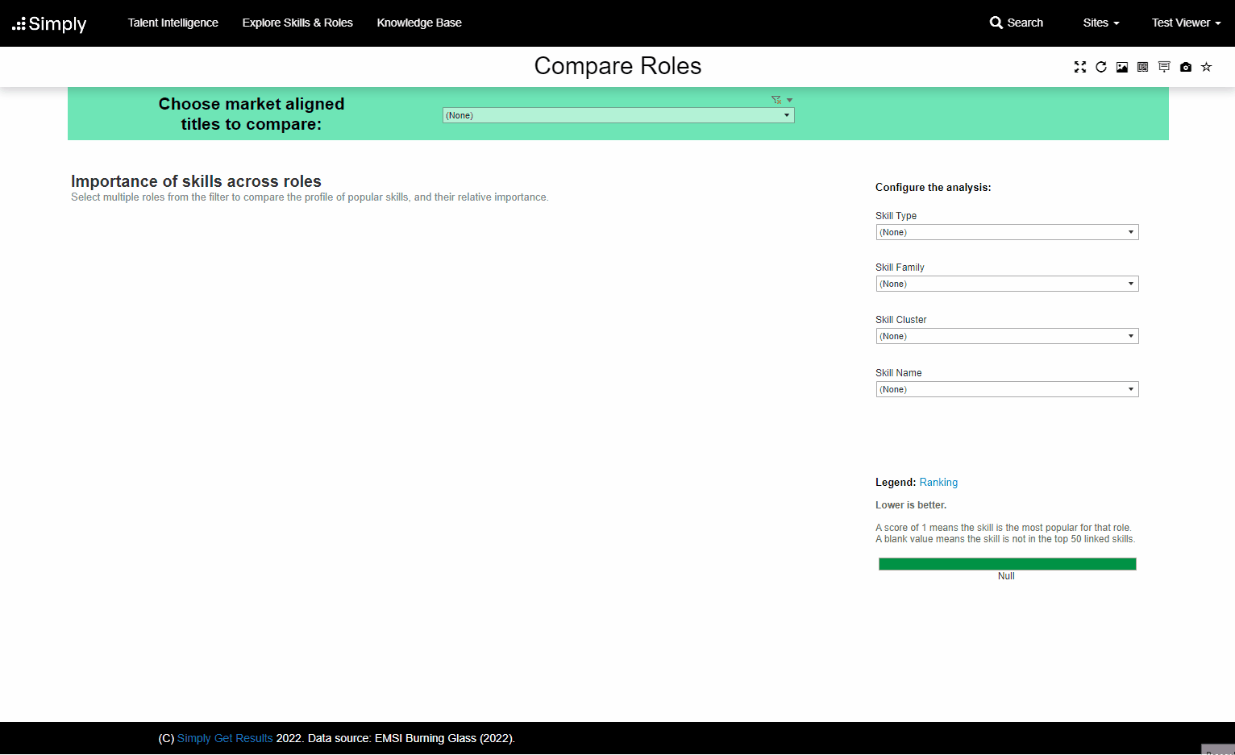Viewport: 1235px width, 755px height.
Task: Click the camera snapshot icon
Action: [1186, 67]
